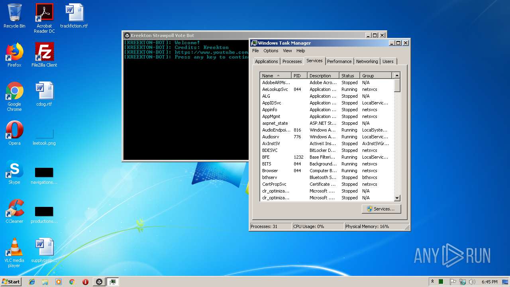Click services list scroll up arrow

[x=397, y=75]
